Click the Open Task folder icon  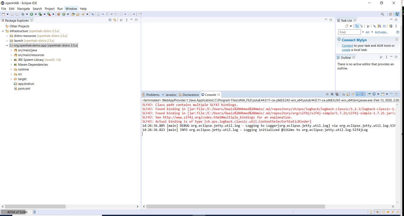click(78, 14)
